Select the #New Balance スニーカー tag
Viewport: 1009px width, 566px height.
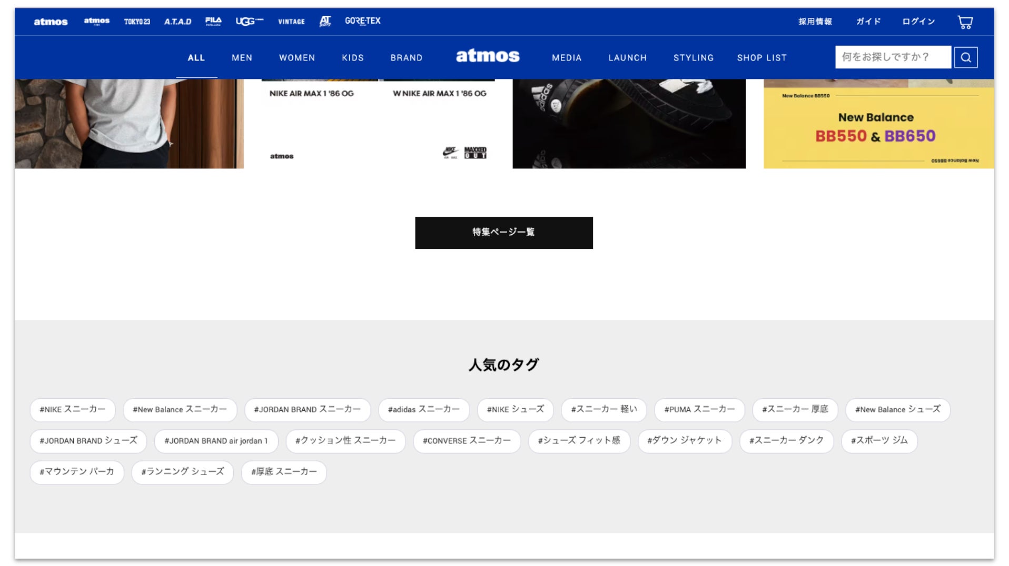(x=180, y=410)
